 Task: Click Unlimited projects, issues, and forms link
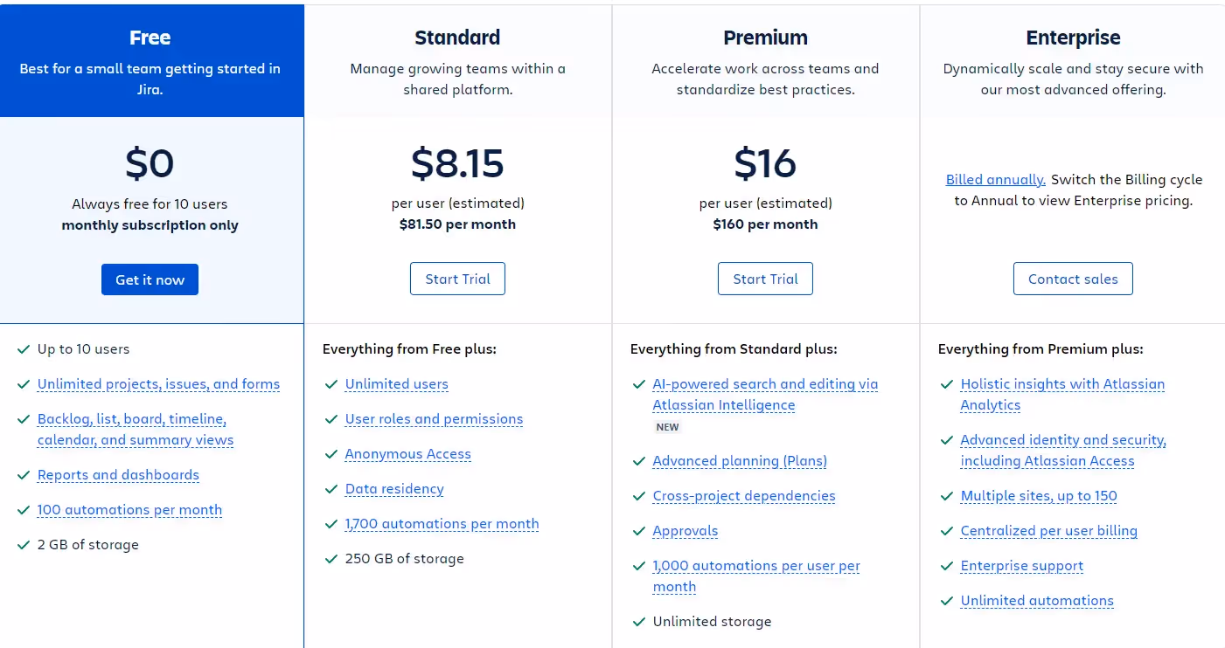(x=158, y=383)
